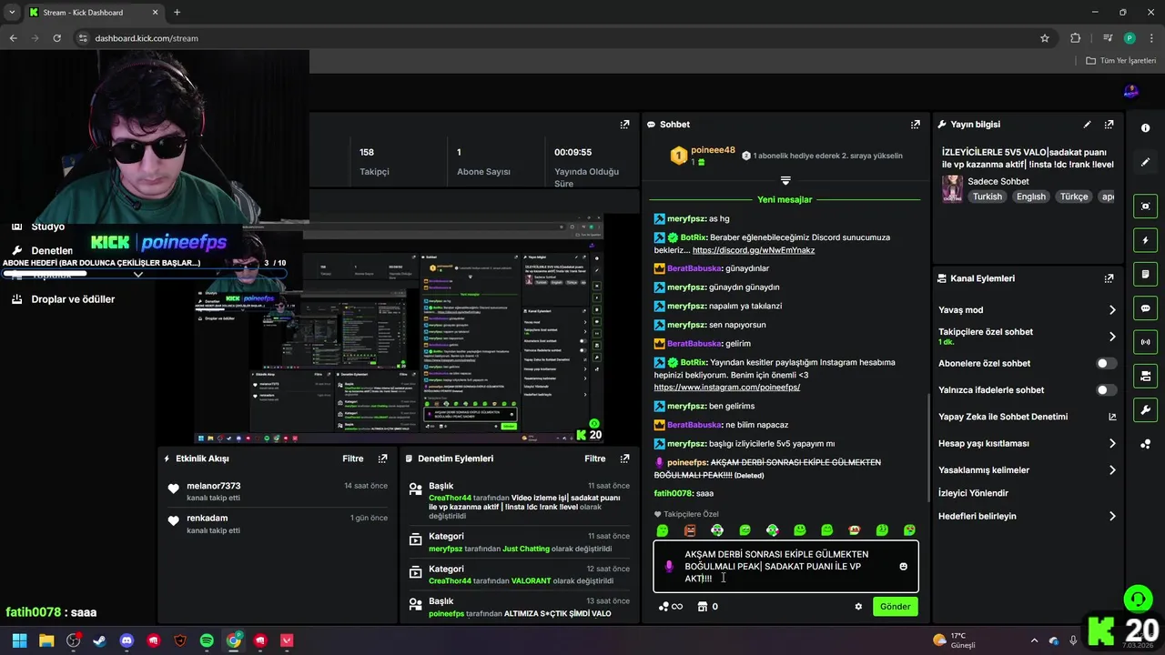Click the pencil edit icon in right sidebar
The height and width of the screenshot is (655, 1165).
click(1145, 162)
